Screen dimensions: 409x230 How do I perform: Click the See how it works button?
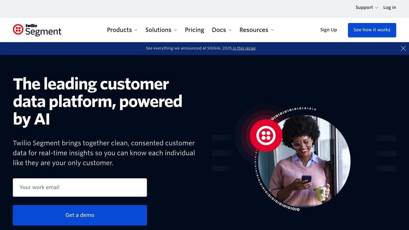(372, 30)
